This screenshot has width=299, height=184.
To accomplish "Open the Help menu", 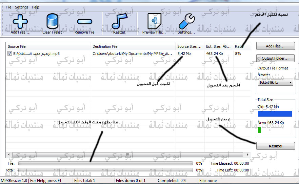I will [x=36, y=7].
